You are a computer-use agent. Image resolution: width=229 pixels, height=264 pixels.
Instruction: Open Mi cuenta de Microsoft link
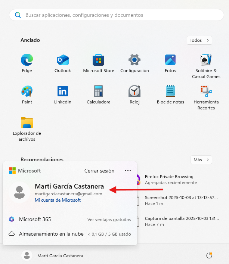coord(58,200)
